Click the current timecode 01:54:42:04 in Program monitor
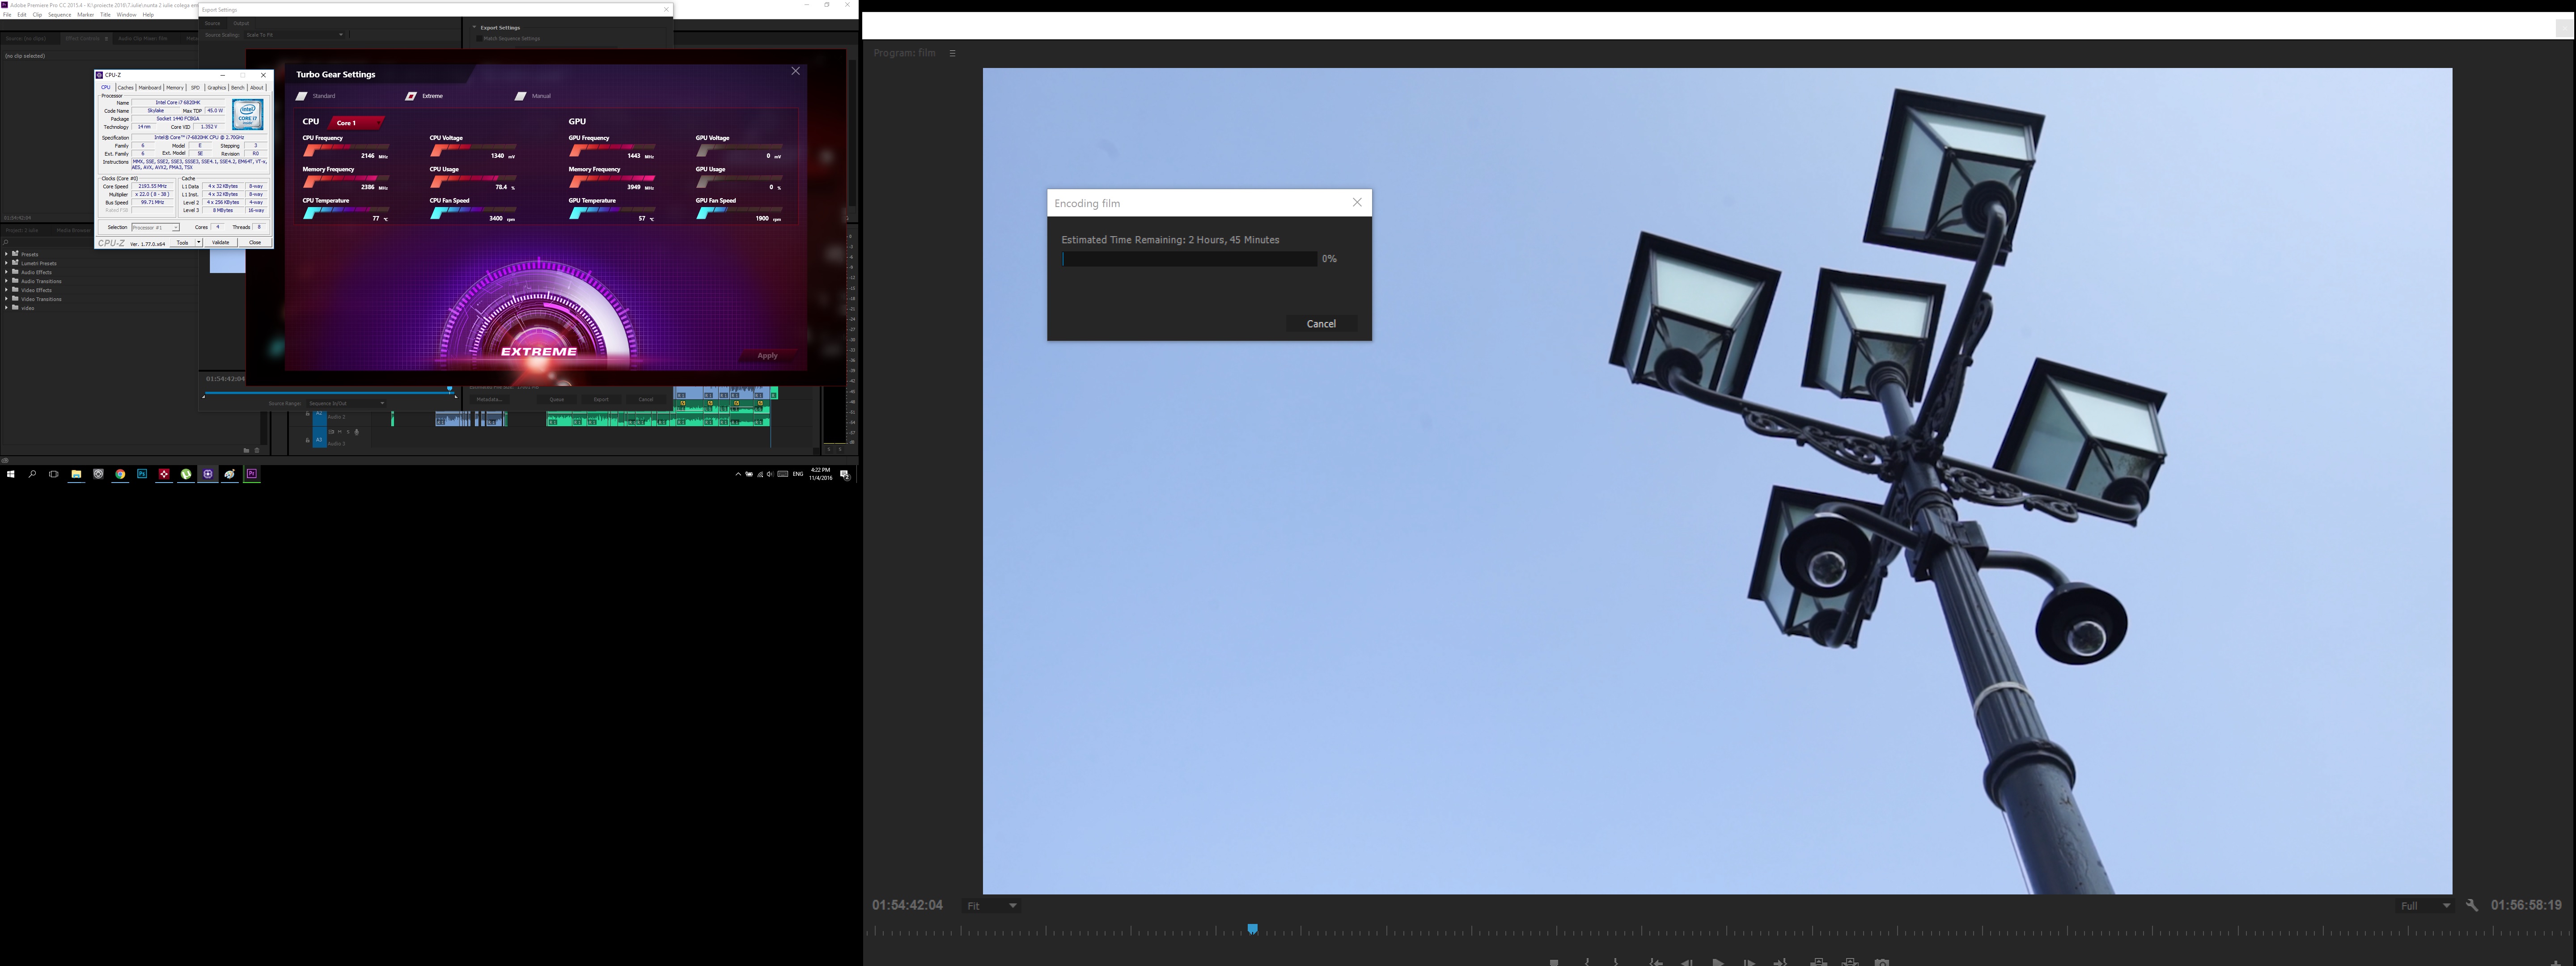Image resolution: width=2576 pixels, height=966 pixels. [x=907, y=905]
